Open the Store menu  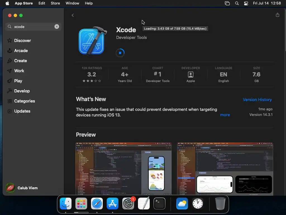(x=55, y=3)
